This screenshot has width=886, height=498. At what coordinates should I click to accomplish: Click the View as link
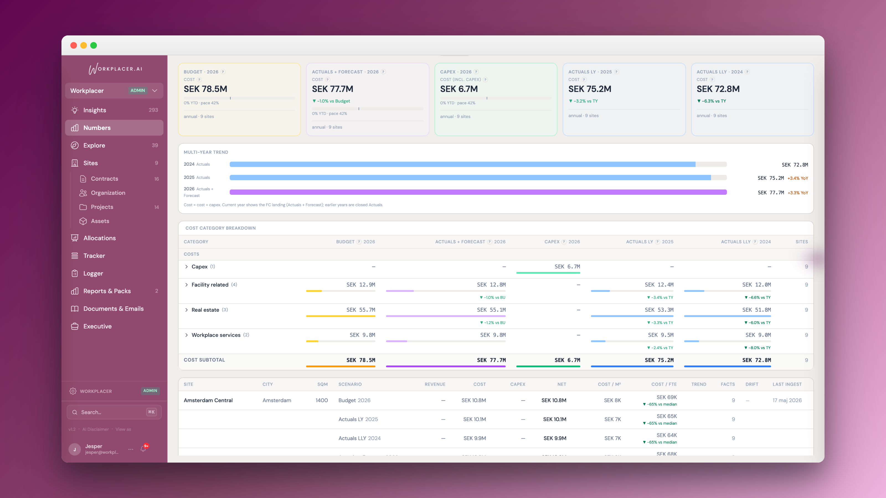click(x=123, y=429)
